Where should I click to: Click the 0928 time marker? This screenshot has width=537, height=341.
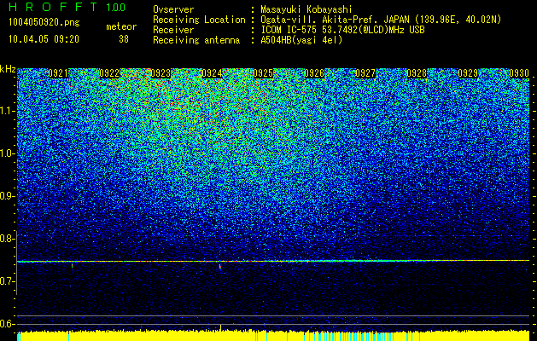(x=417, y=73)
